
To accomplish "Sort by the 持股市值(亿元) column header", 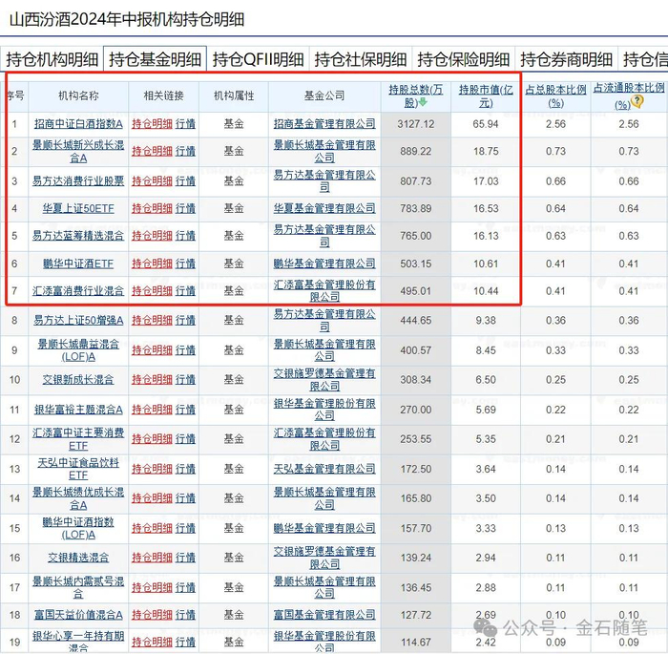I will click(x=486, y=95).
